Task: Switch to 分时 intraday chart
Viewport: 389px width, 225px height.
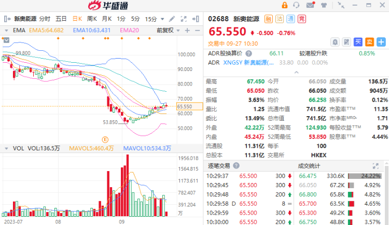Action: click(45, 19)
